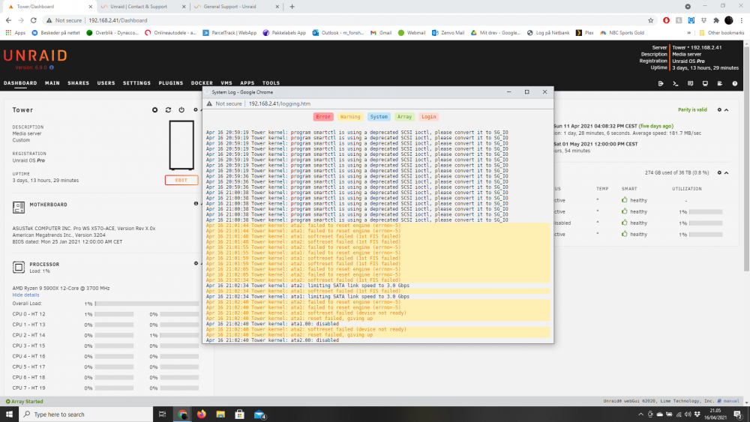
Task: Show hidden system tray icons
Action: click(x=640, y=415)
